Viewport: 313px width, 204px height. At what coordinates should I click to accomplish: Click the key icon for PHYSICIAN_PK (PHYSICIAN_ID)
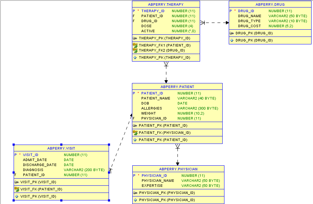pos(135,193)
